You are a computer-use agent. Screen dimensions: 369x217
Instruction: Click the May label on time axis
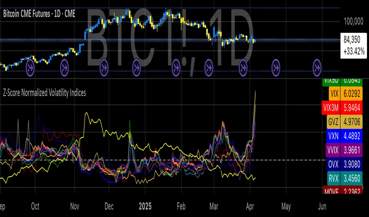pyautogui.click(x=286, y=206)
